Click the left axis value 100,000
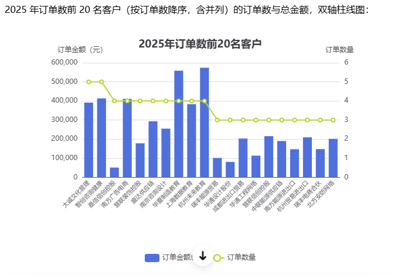 (64, 158)
